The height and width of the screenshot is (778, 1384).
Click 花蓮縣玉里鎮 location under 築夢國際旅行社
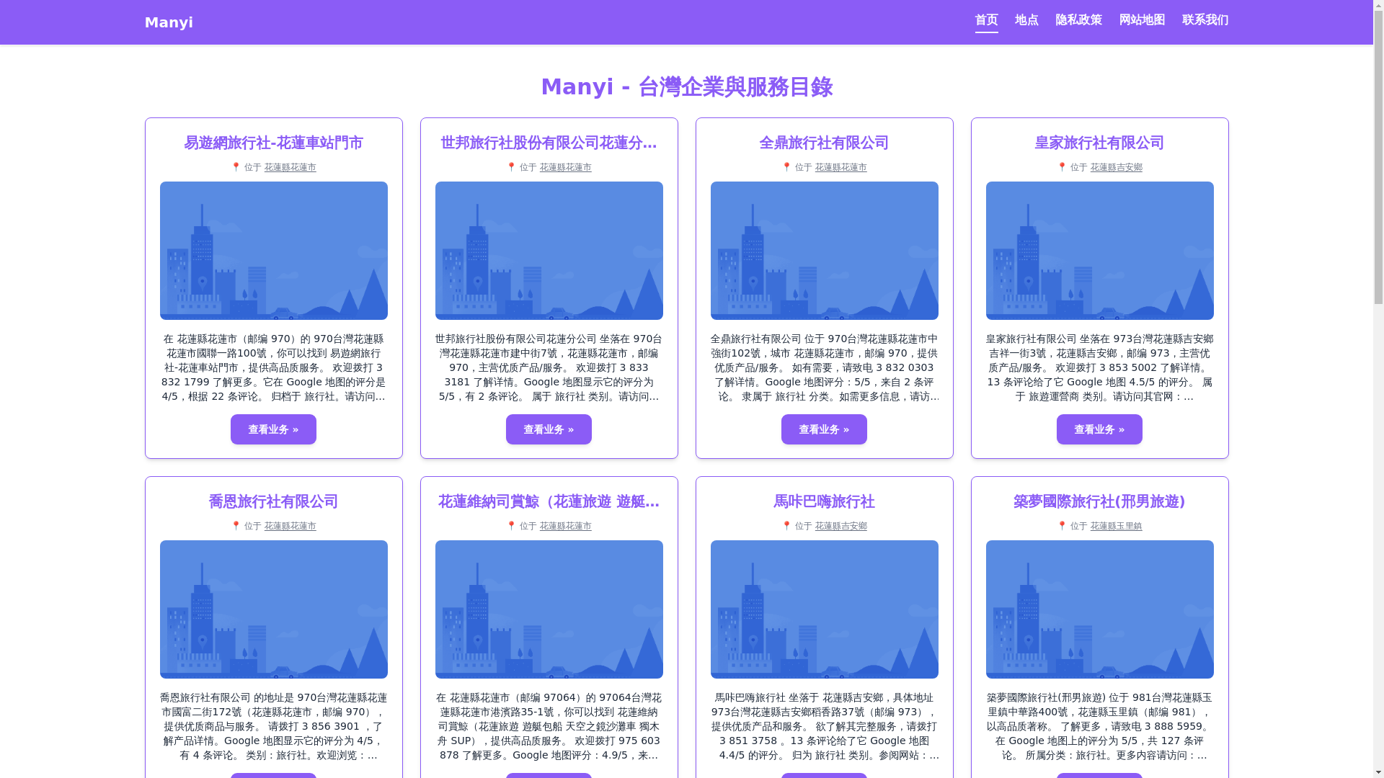click(1116, 526)
